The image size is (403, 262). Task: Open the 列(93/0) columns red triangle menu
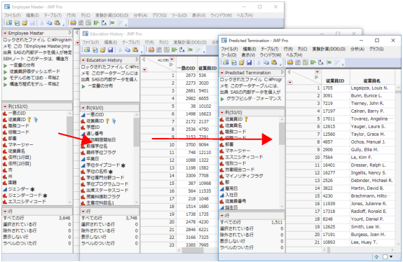83,108
